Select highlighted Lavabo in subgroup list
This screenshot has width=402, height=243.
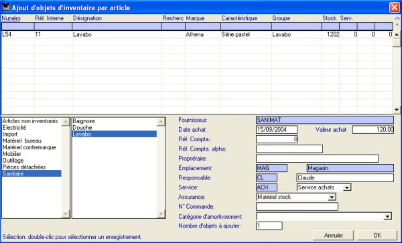click(115, 134)
